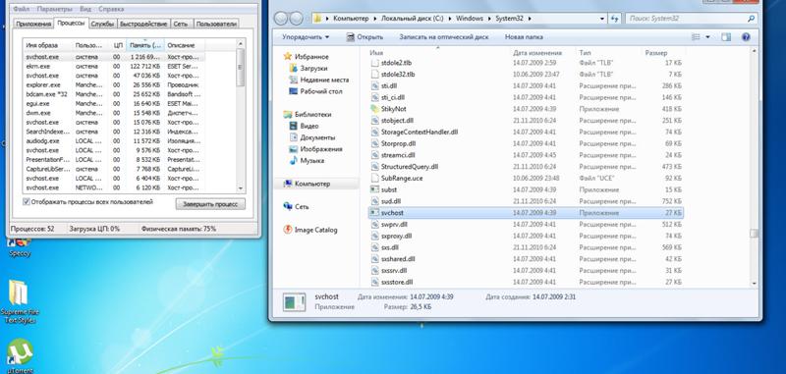Click the Forward button in Explorer
This screenshot has width=786, height=374.
(x=297, y=19)
